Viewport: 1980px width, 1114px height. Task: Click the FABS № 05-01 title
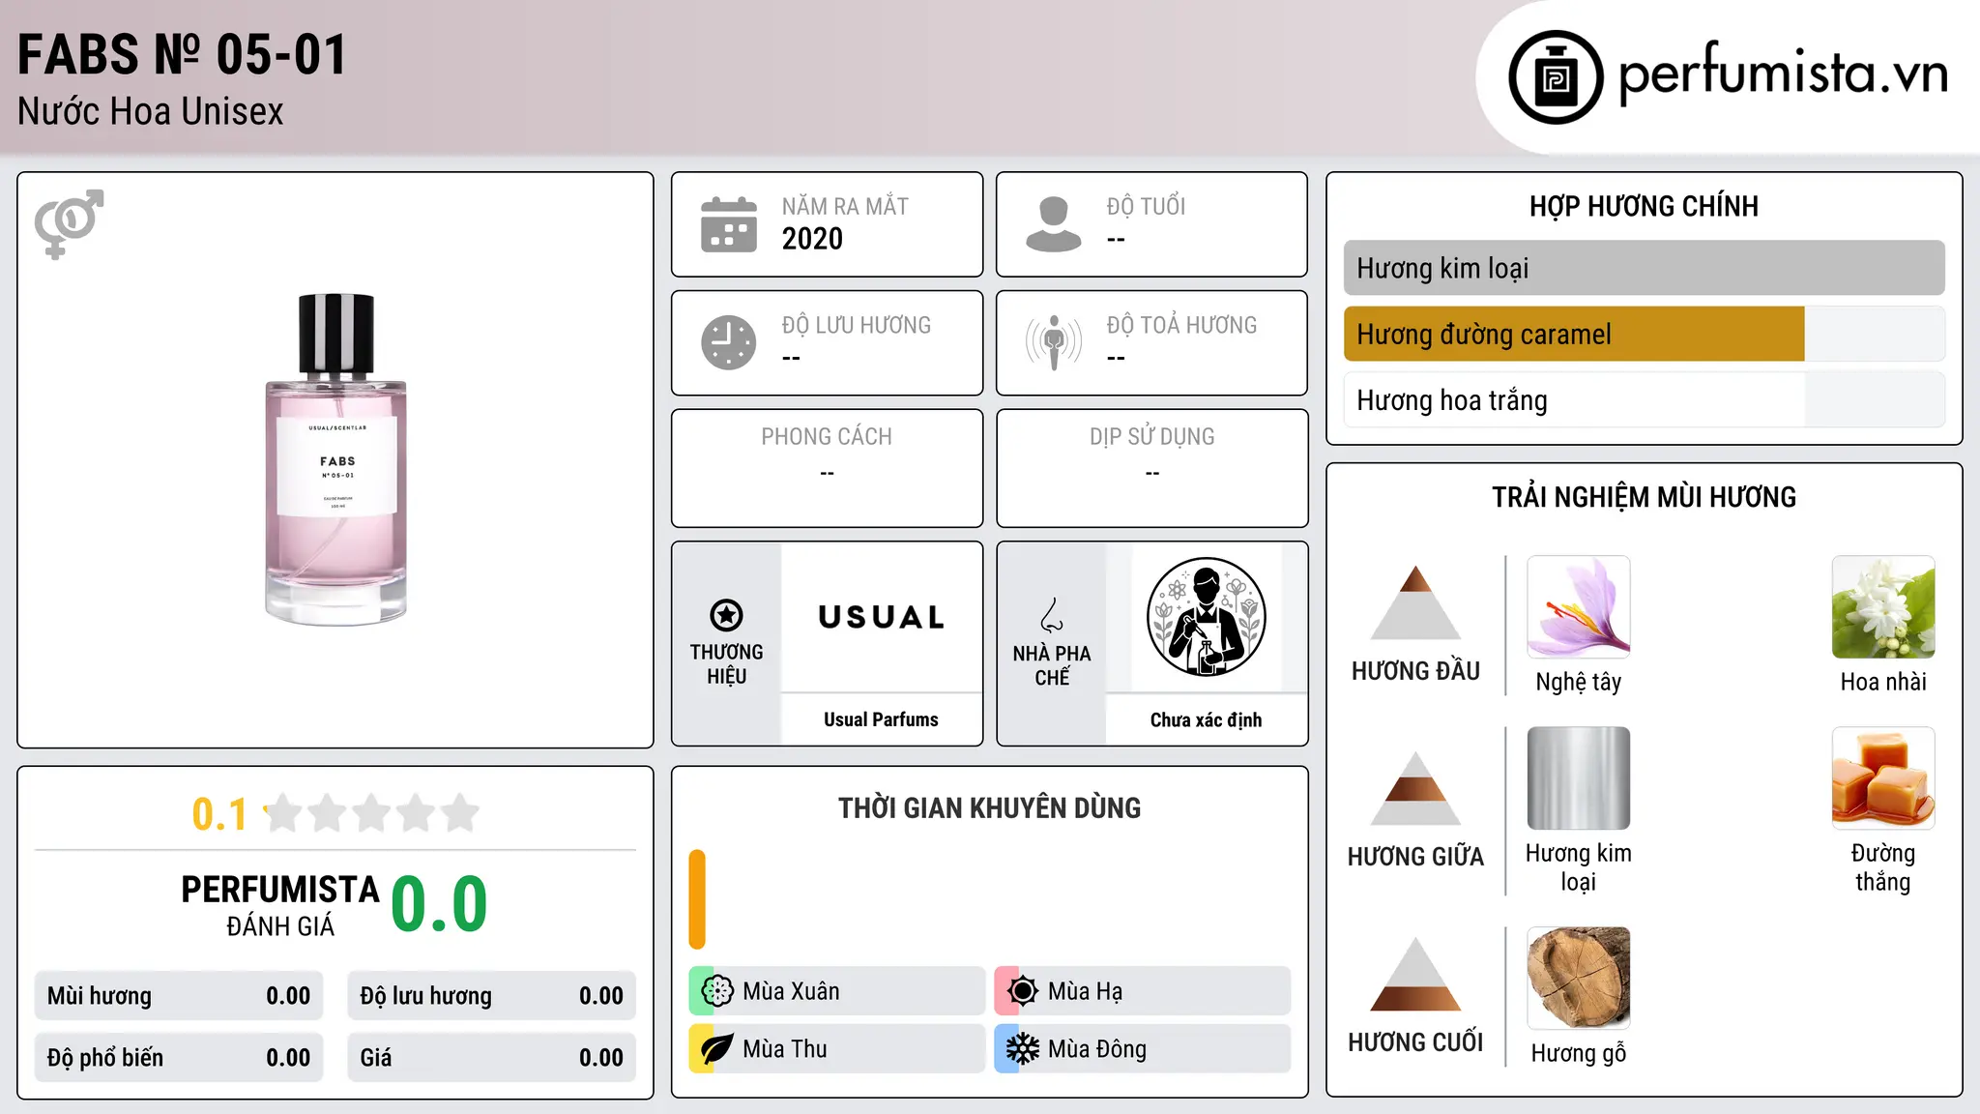[183, 54]
